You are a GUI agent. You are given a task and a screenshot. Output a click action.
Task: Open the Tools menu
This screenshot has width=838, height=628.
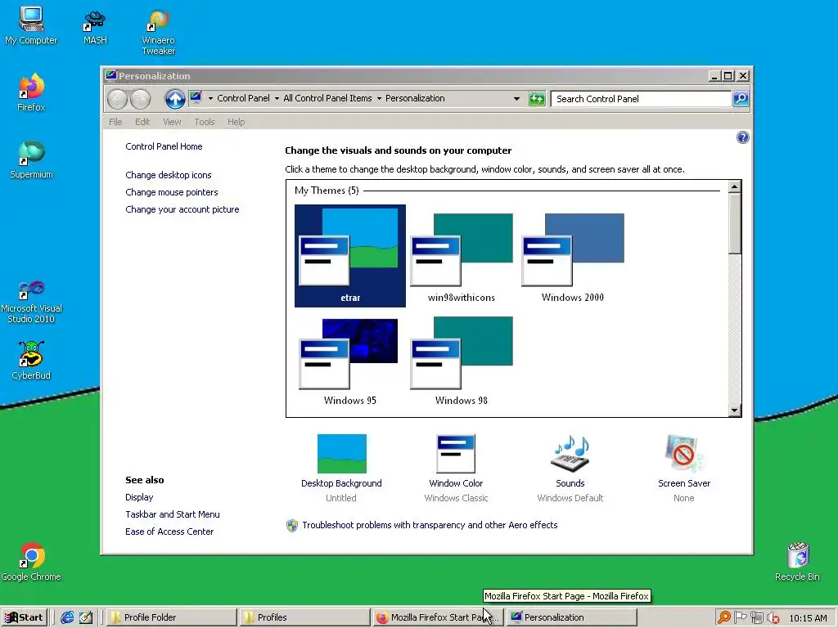coord(204,122)
